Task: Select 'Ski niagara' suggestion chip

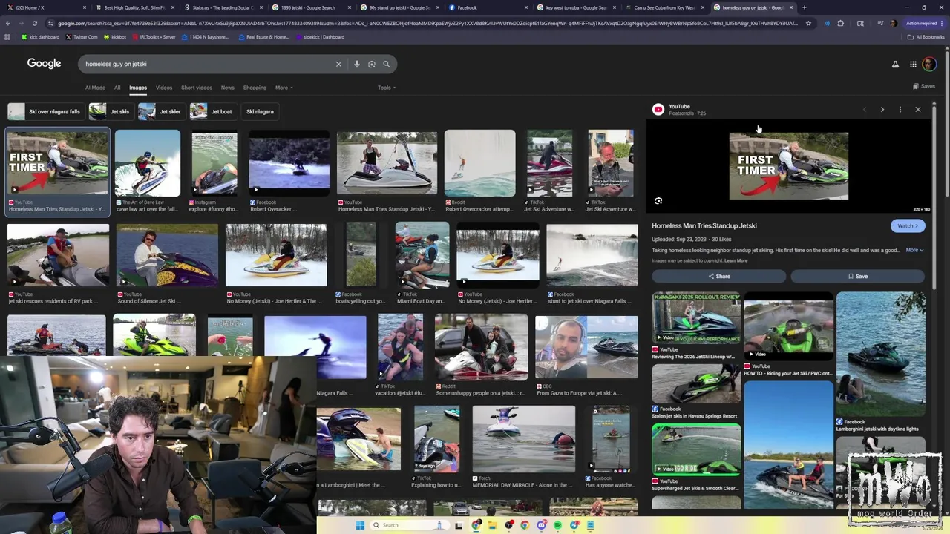Action: click(260, 111)
